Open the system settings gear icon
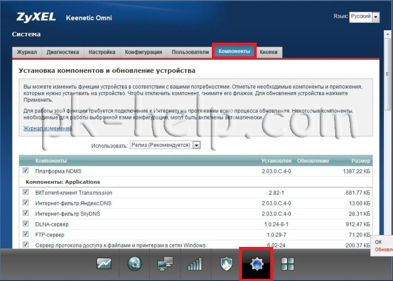Viewport: 393px width, 281px height. tap(257, 264)
